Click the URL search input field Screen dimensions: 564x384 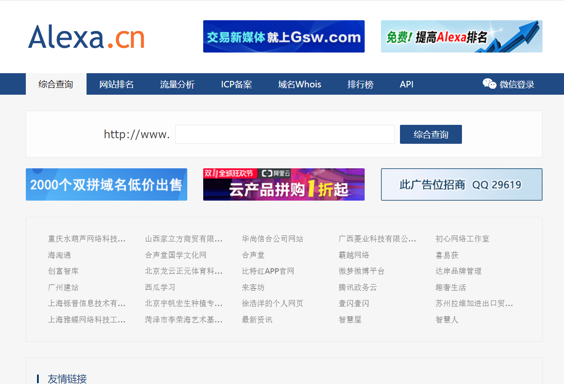pos(285,134)
